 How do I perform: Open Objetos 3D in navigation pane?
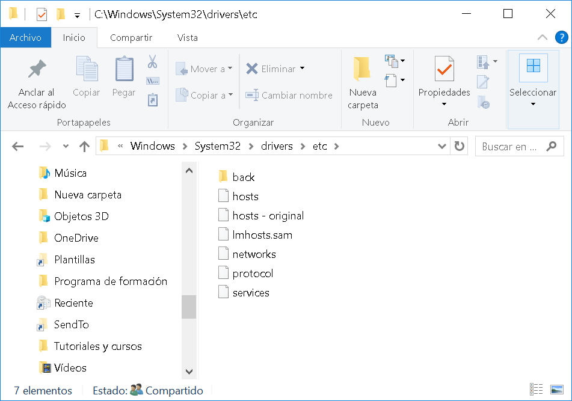(73, 216)
